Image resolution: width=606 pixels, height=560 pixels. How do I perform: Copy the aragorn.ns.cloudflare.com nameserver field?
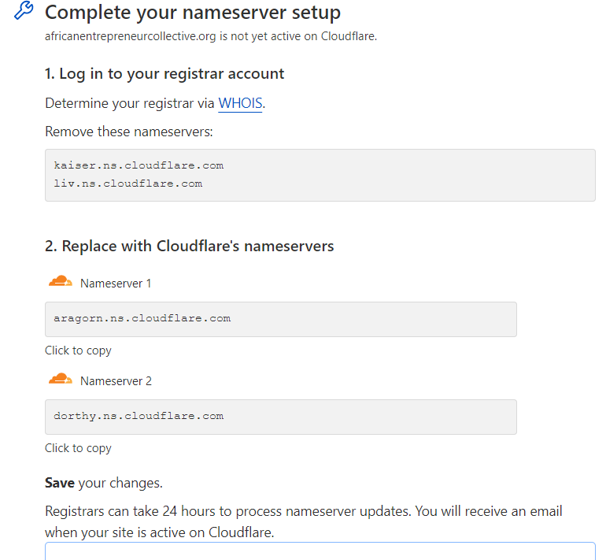coord(280,319)
